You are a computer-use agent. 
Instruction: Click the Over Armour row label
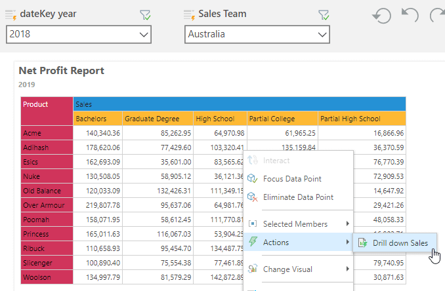[47, 205]
